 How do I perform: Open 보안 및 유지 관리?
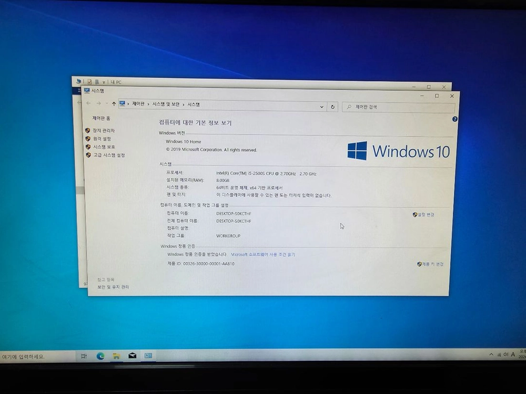[113, 287]
